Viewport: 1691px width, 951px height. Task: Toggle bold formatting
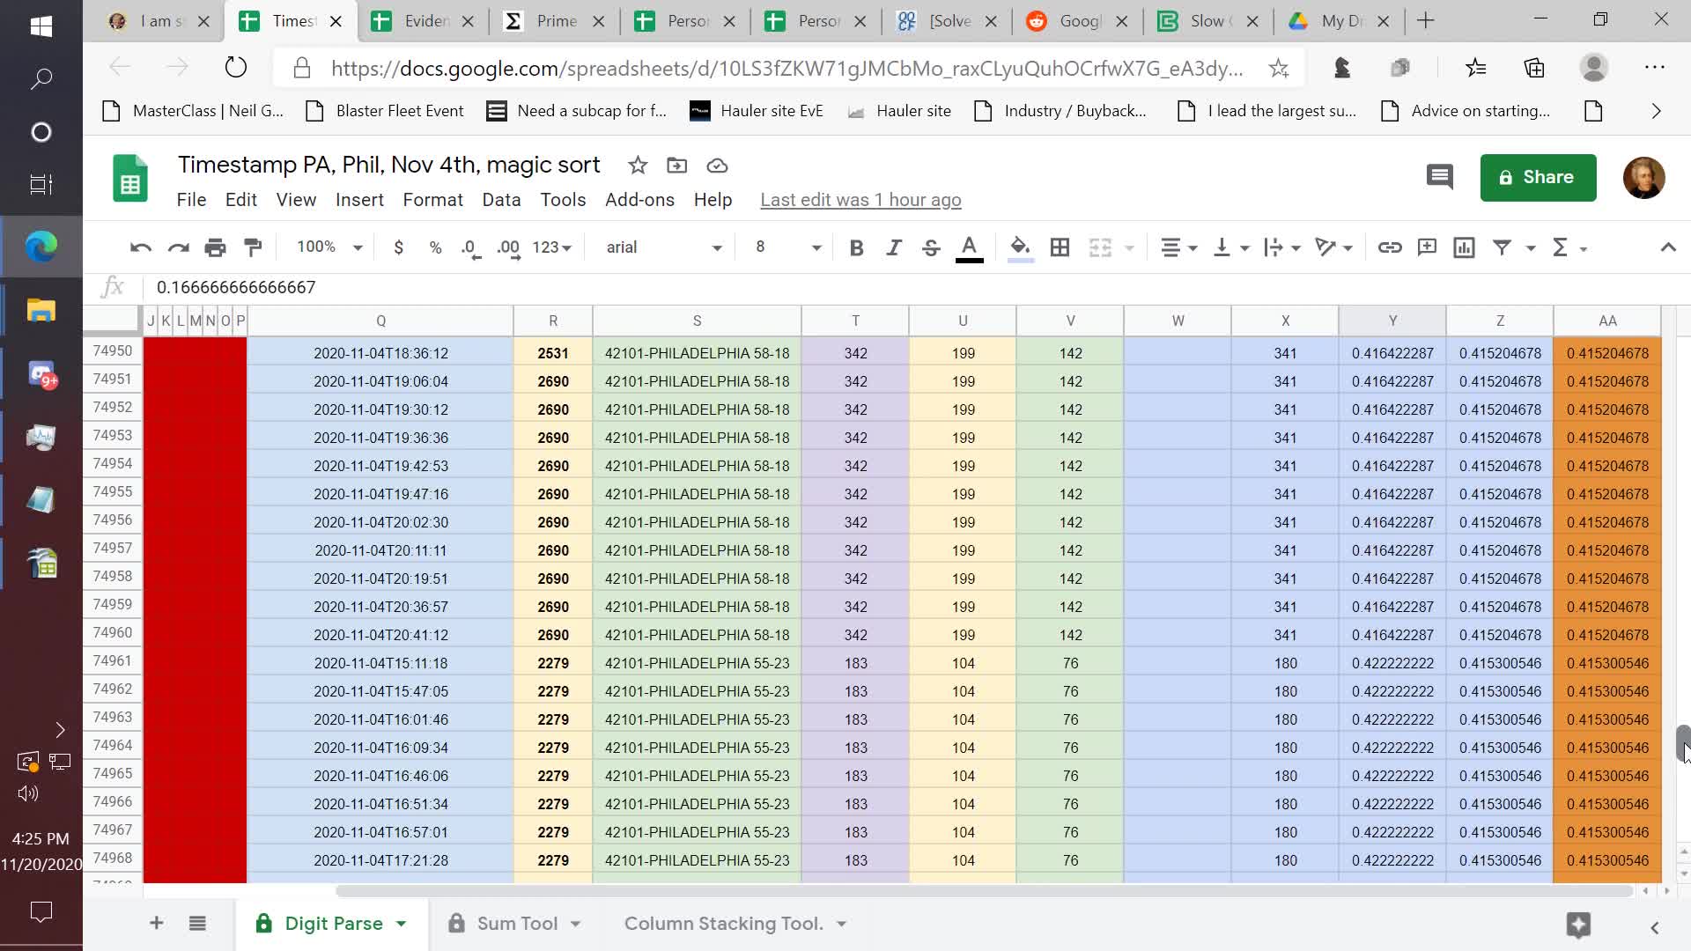tap(856, 247)
